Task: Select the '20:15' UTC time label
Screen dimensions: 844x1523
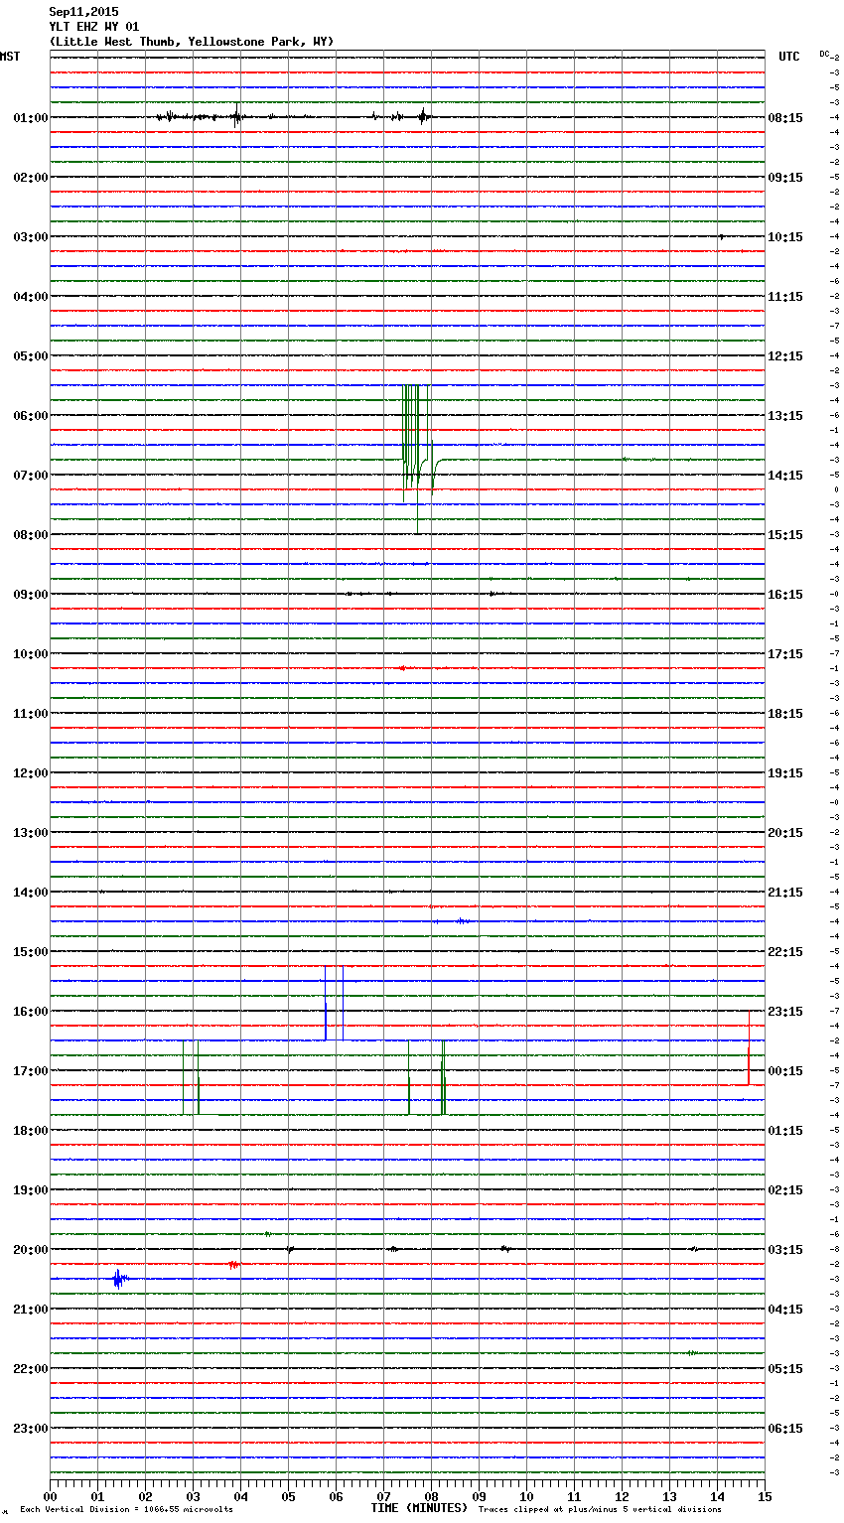Action: click(x=785, y=833)
